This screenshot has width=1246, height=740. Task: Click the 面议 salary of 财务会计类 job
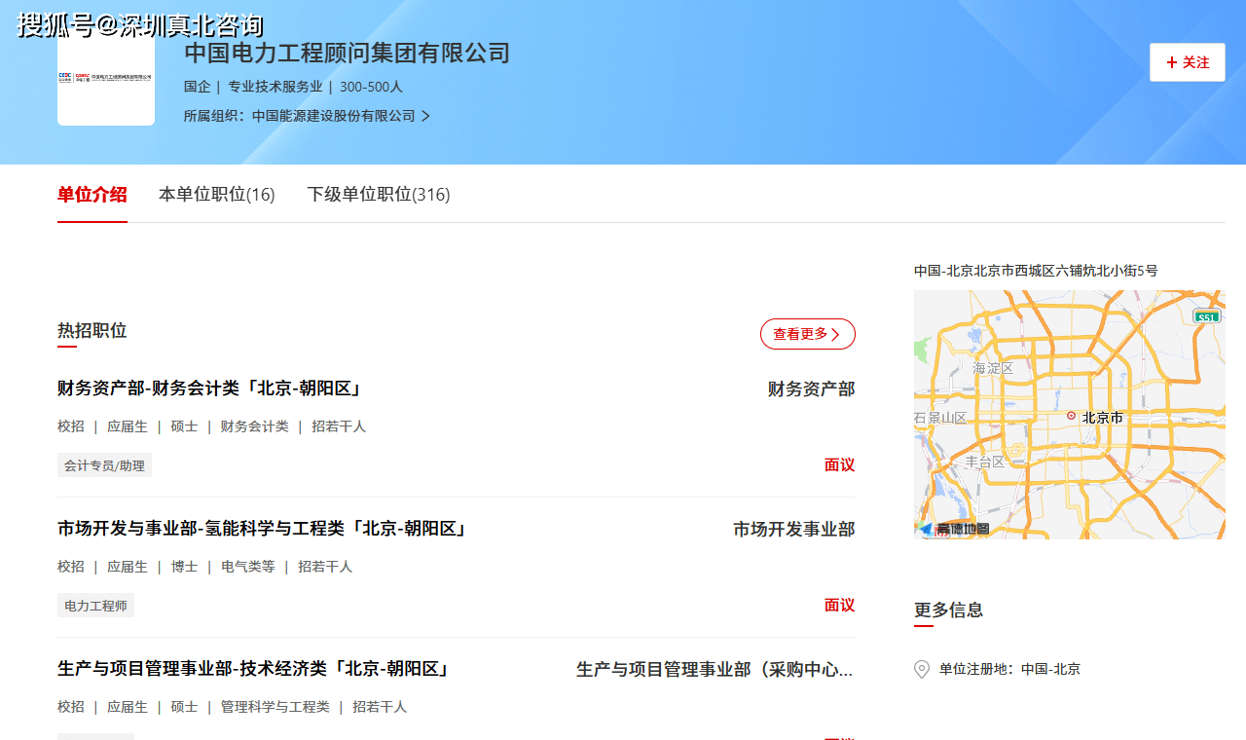[x=839, y=465]
